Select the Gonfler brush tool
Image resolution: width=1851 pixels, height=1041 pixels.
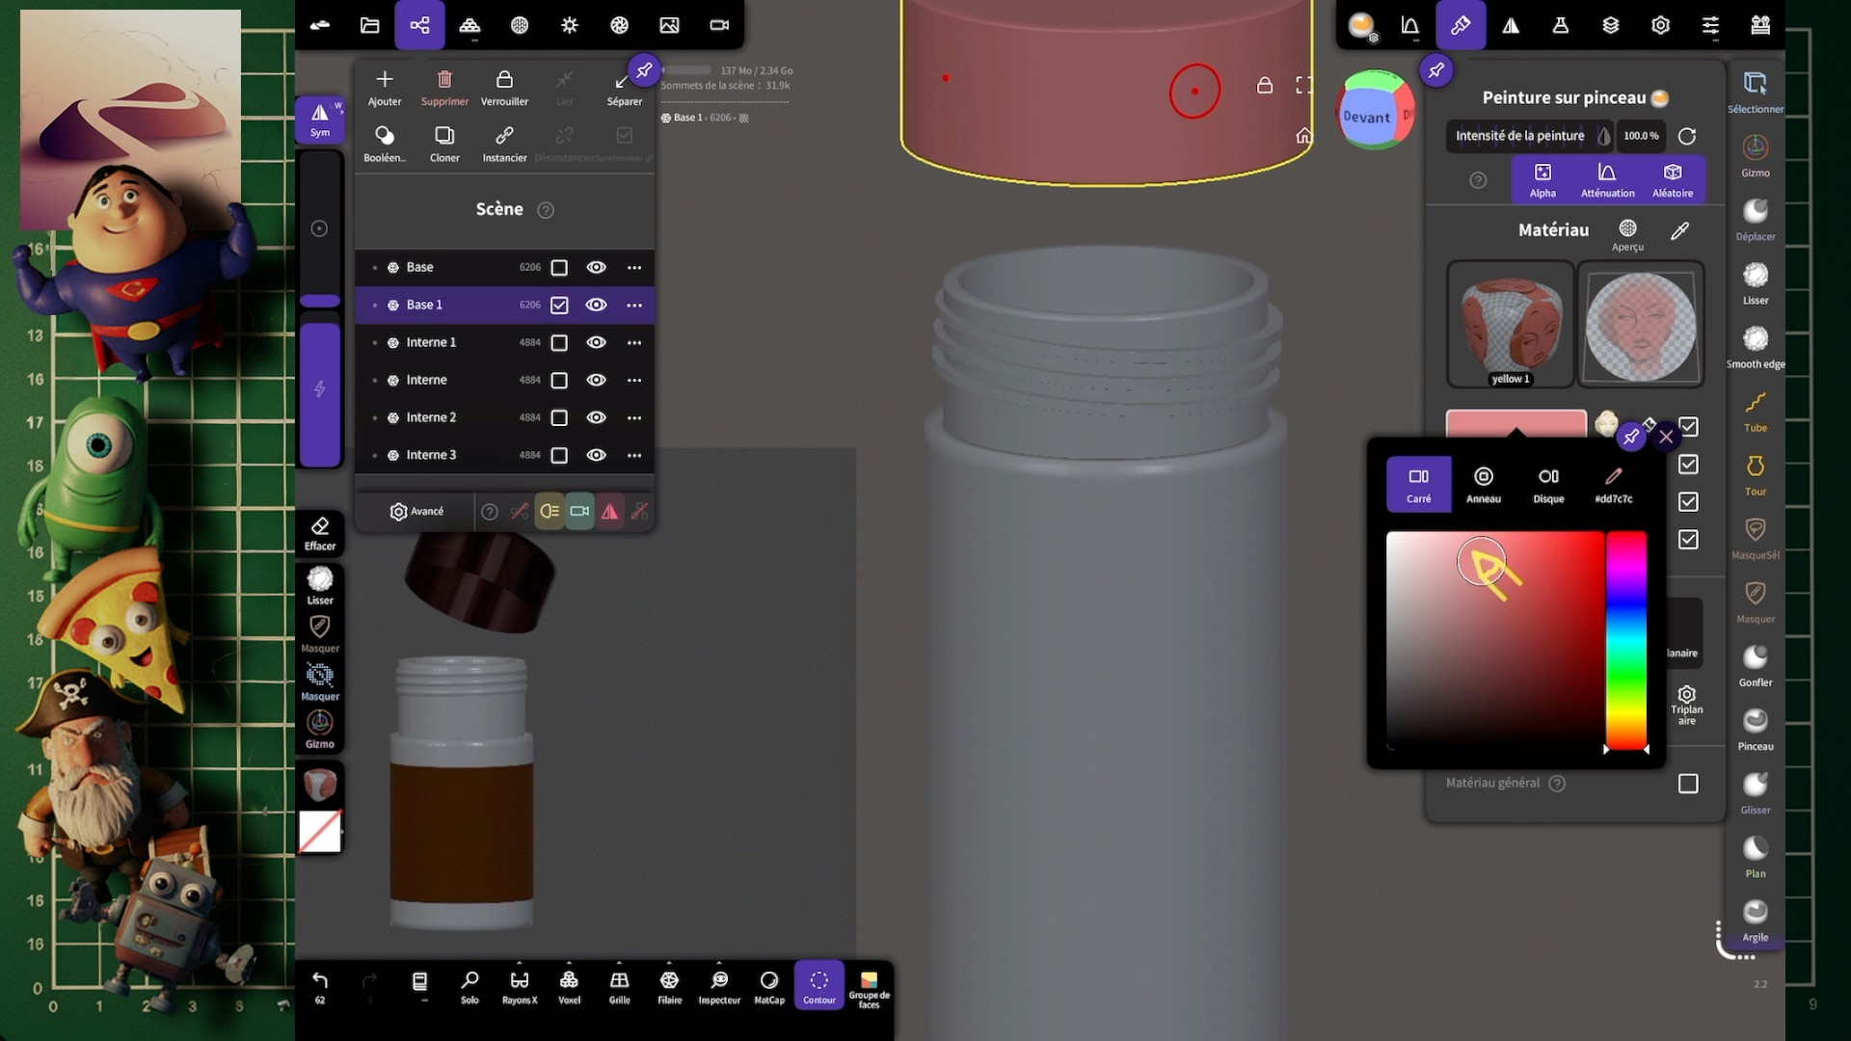(x=1755, y=665)
